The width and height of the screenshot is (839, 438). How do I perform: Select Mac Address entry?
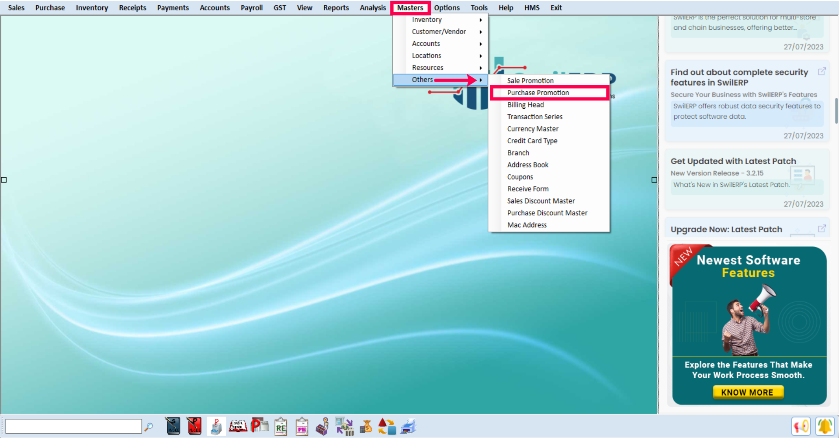tap(549, 225)
